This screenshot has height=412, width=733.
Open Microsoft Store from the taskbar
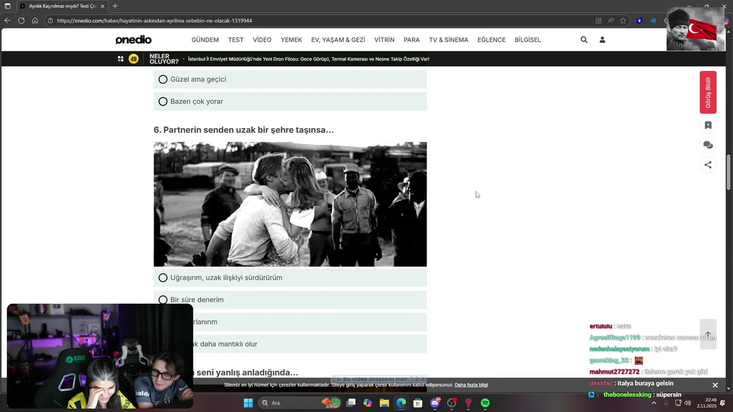pyautogui.click(x=418, y=403)
